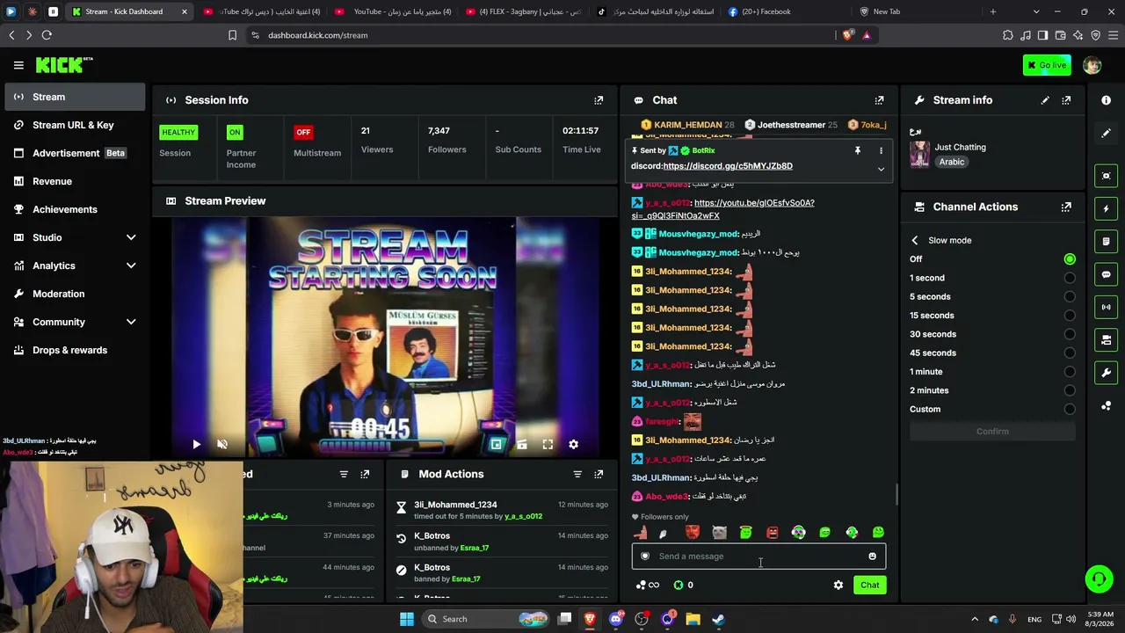The height and width of the screenshot is (633, 1125).
Task: Click the wrench icon in right rail
Action: coord(1106,373)
